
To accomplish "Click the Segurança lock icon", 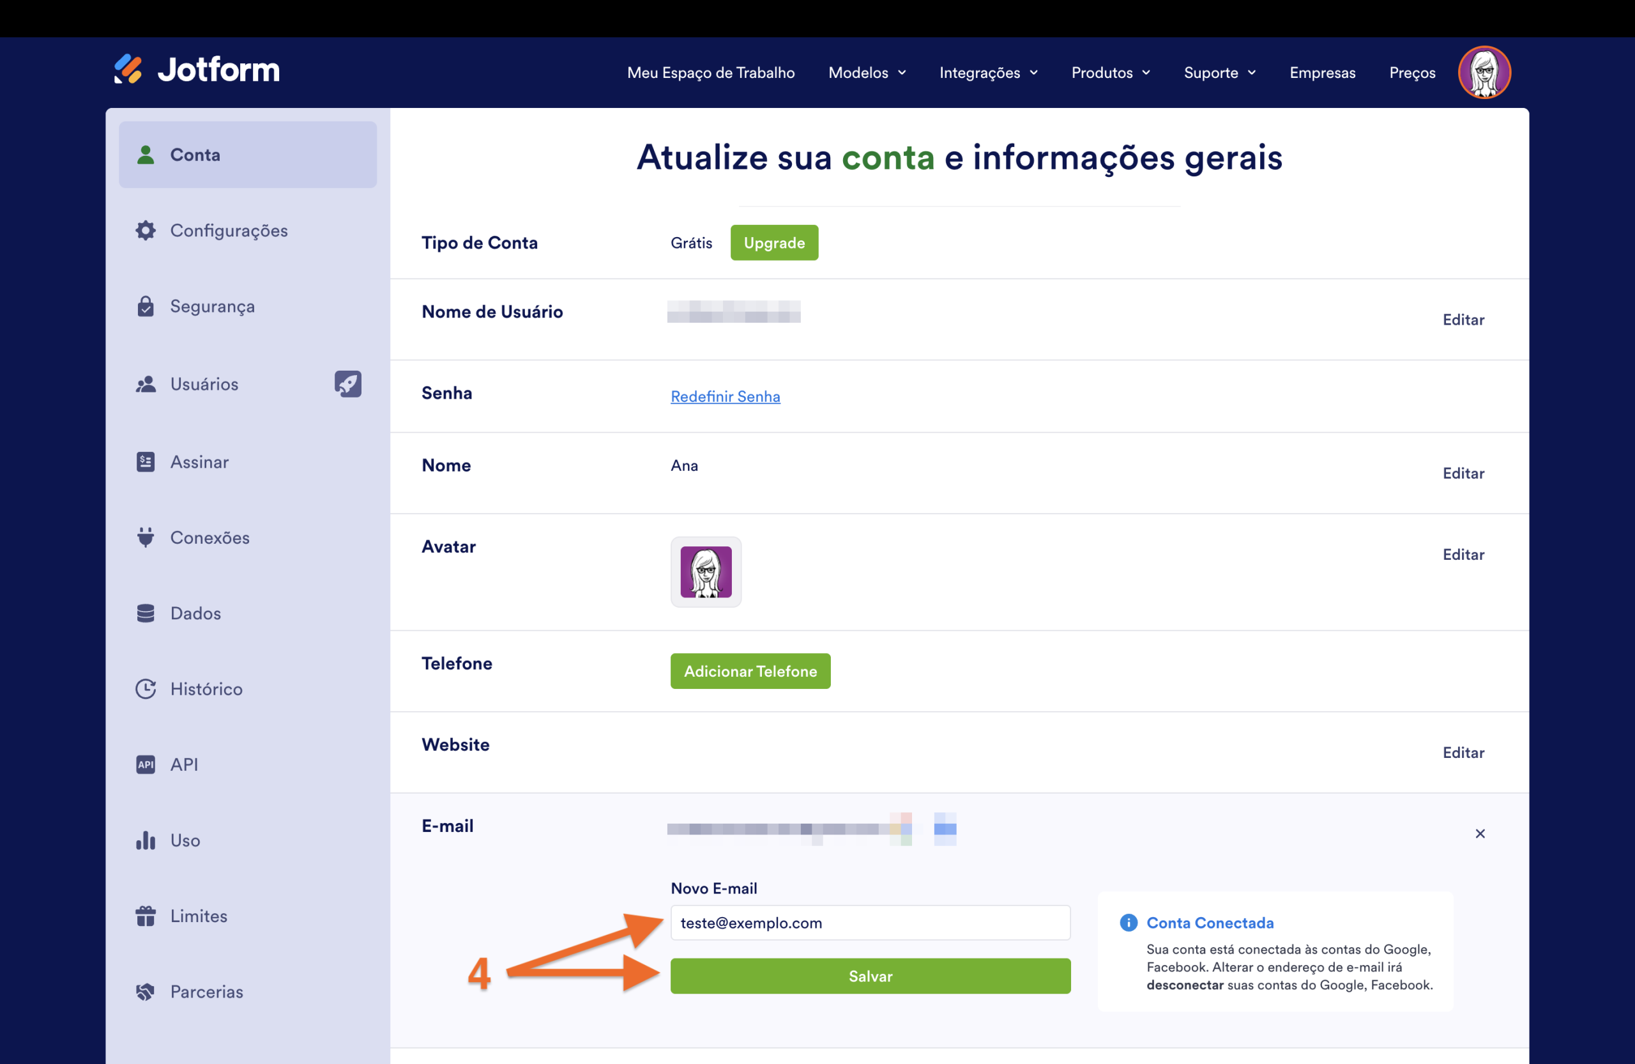I will tap(146, 306).
